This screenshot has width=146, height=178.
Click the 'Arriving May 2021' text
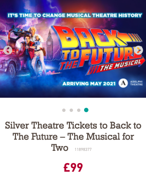(89, 84)
